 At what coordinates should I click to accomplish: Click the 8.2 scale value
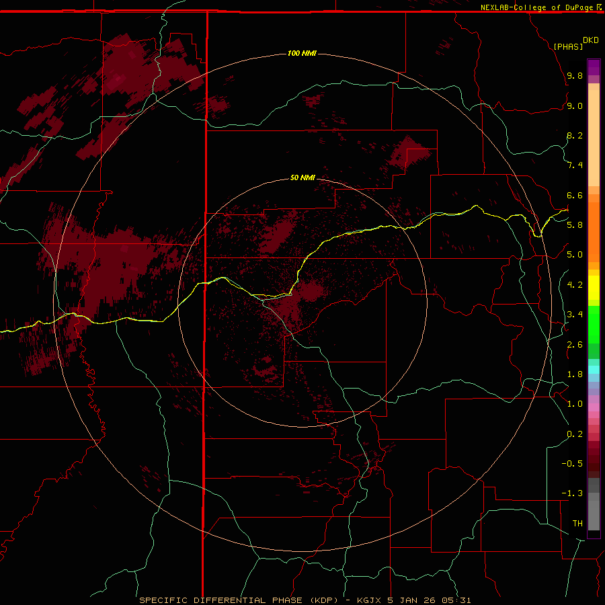(575, 135)
